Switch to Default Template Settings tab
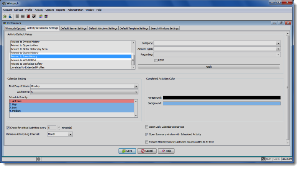 point(134,28)
